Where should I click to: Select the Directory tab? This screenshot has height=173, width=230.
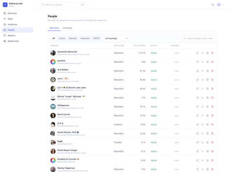tap(54, 28)
